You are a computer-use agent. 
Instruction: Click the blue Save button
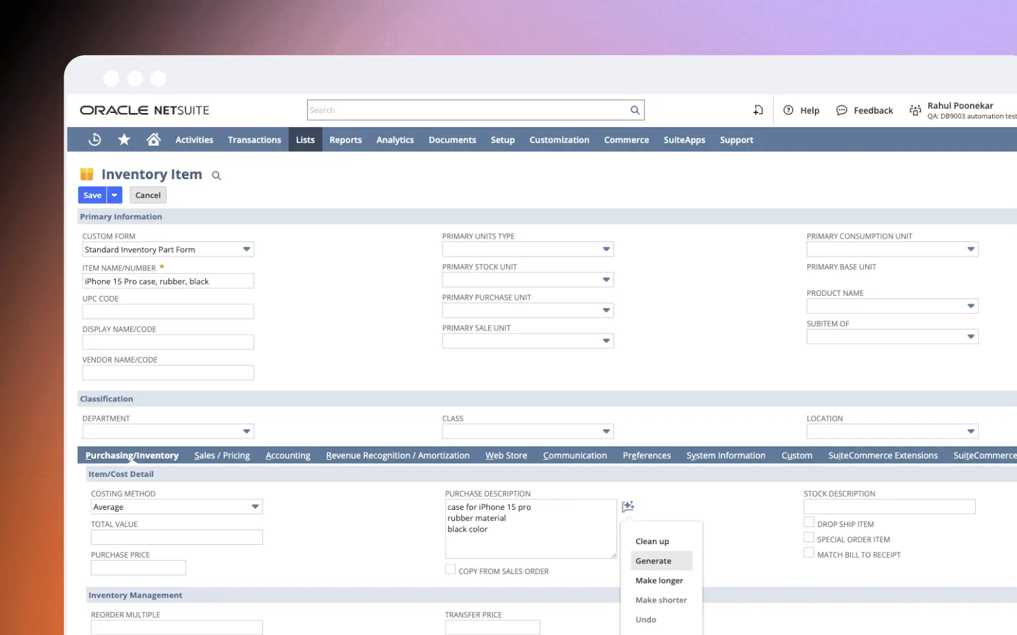click(92, 195)
